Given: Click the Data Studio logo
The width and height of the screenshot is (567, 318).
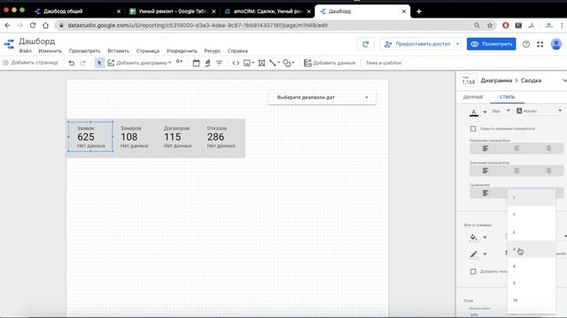Looking at the screenshot, I should (9, 44).
